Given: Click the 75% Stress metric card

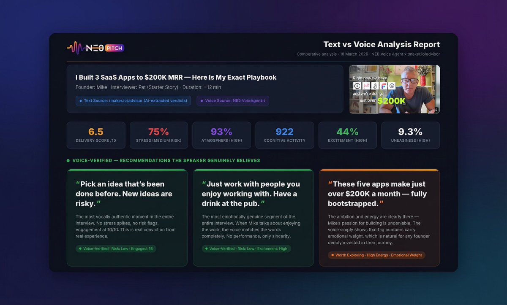Looking at the screenshot, I should point(159,135).
